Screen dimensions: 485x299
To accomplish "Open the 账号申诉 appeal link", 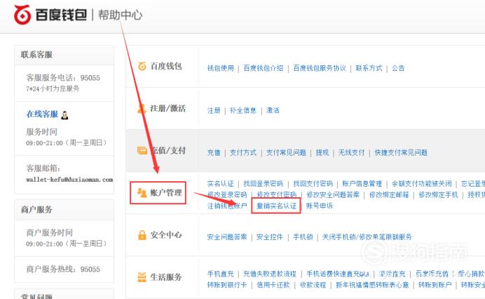I will (x=320, y=206).
